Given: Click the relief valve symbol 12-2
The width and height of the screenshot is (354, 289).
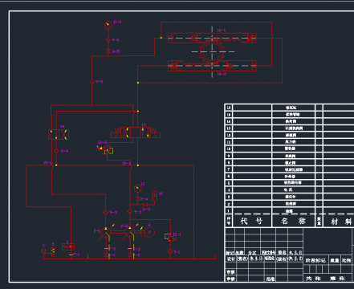Looking at the screenshot, I should (x=106, y=149).
